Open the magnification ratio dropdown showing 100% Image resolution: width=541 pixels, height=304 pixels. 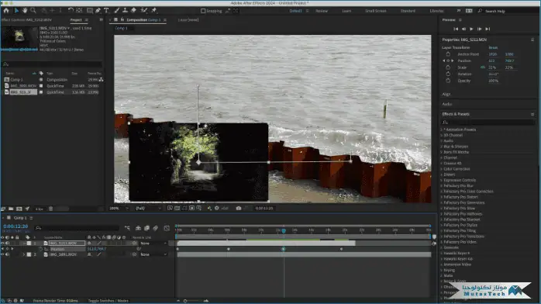pyautogui.click(x=119, y=208)
